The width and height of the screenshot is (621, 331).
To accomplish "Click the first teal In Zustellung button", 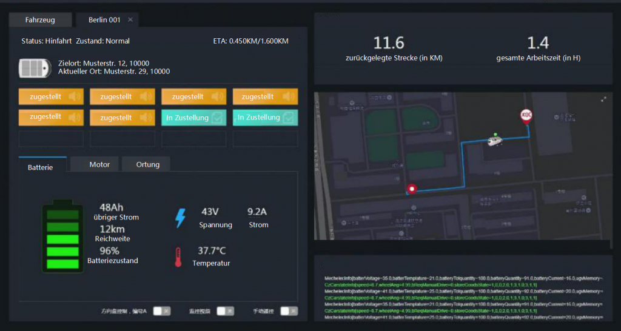I will pyautogui.click(x=193, y=118).
